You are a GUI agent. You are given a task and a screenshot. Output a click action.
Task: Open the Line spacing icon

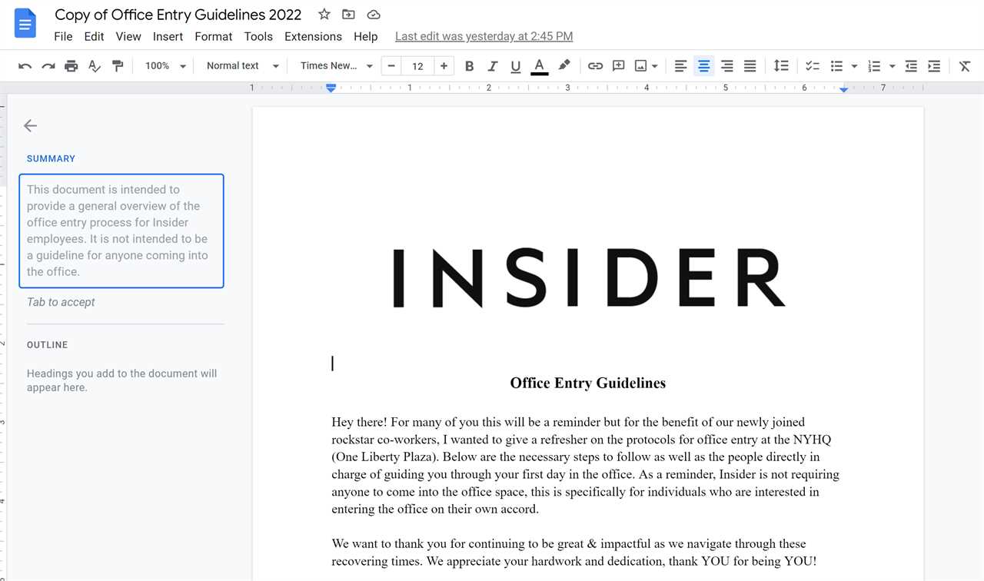pos(781,66)
